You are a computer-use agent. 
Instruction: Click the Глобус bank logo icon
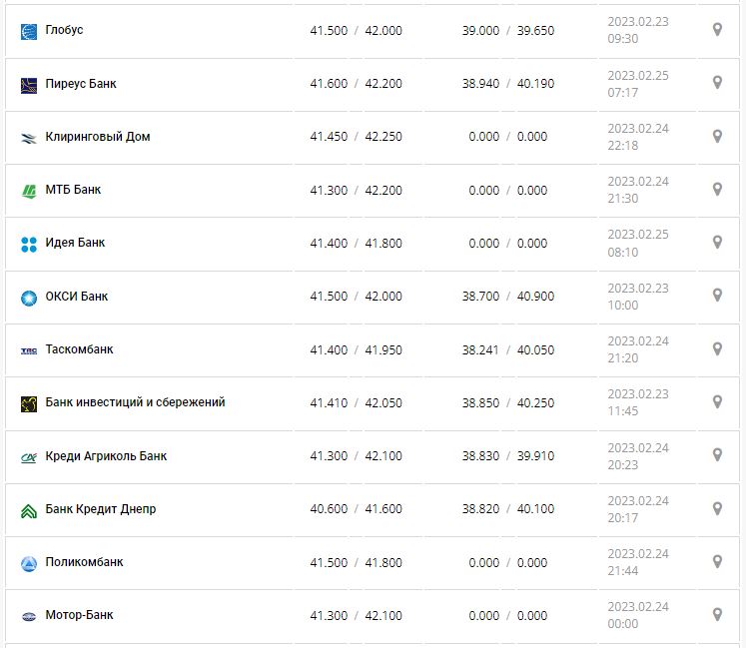coord(28,31)
